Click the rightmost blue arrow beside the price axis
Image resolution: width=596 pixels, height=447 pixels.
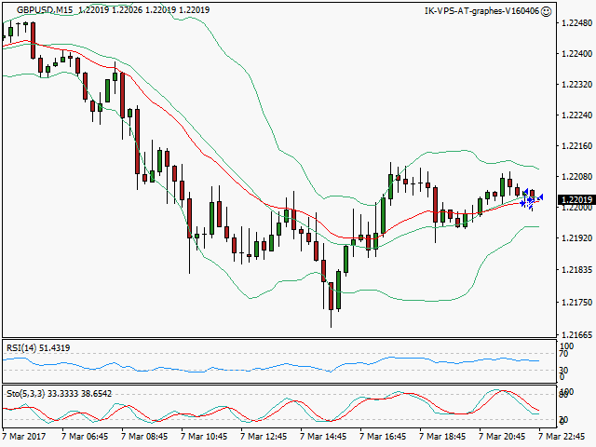click(x=540, y=196)
